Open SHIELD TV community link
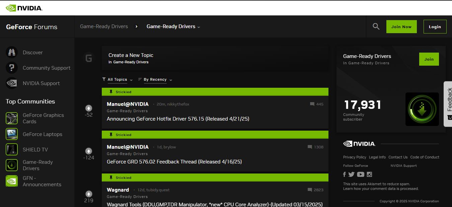The height and width of the screenshot is (207, 452). 35,150
